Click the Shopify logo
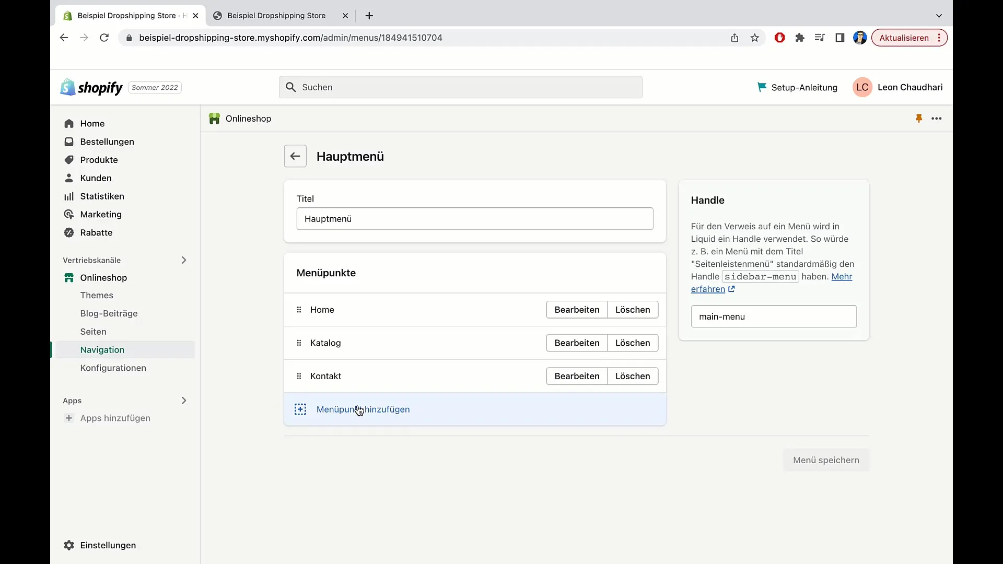1003x564 pixels. 91,87
